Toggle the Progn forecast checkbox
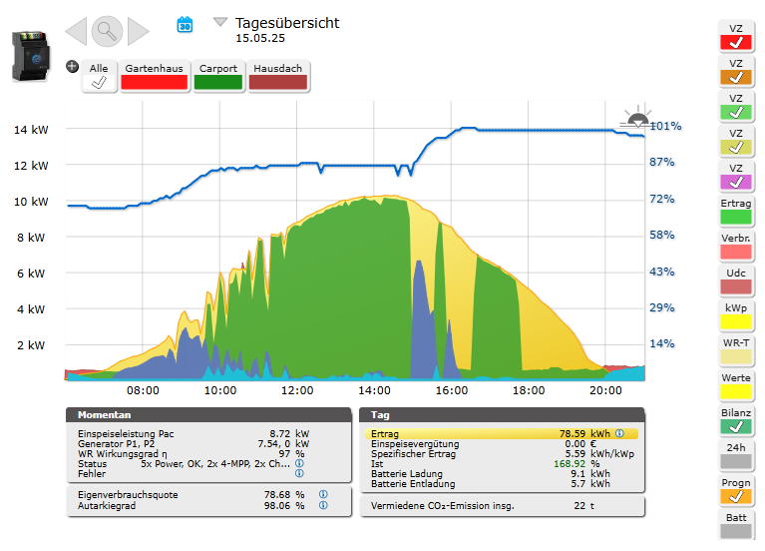The image size is (765, 551). [x=736, y=496]
